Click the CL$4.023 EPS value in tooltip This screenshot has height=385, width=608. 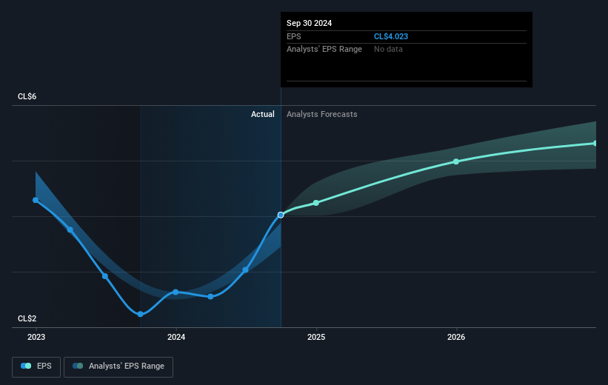tap(391, 36)
